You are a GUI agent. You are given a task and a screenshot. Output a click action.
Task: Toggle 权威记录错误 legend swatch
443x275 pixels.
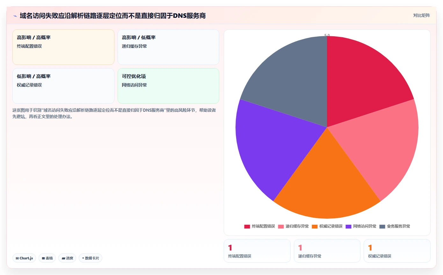click(x=315, y=226)
